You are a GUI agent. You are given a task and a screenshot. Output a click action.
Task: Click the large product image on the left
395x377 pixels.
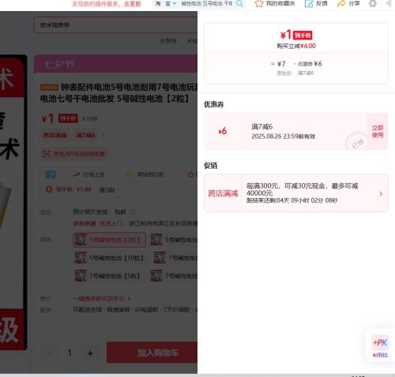[x=13, y=203]
